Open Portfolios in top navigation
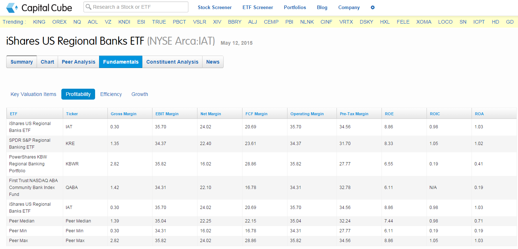Viewport: 518px width, 249px height. pos(295,7)
